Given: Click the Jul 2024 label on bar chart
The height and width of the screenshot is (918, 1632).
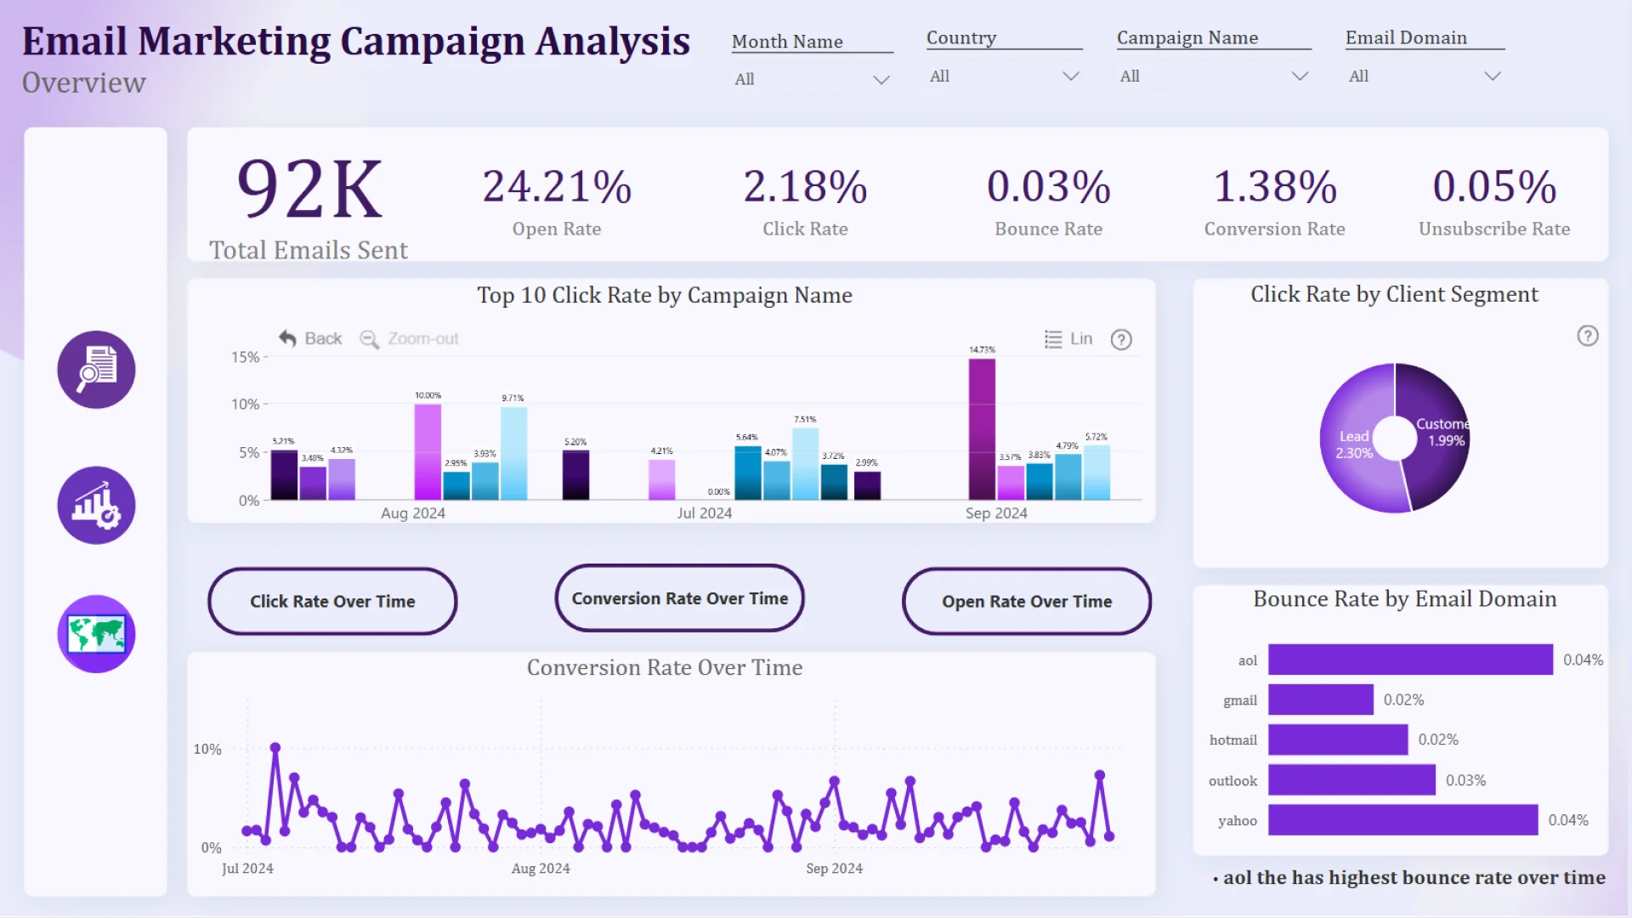Looking at the screenshot, I should (704, 513).
